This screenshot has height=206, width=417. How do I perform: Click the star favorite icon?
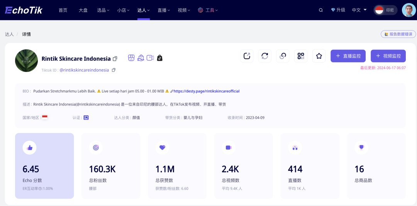(319, 56)
